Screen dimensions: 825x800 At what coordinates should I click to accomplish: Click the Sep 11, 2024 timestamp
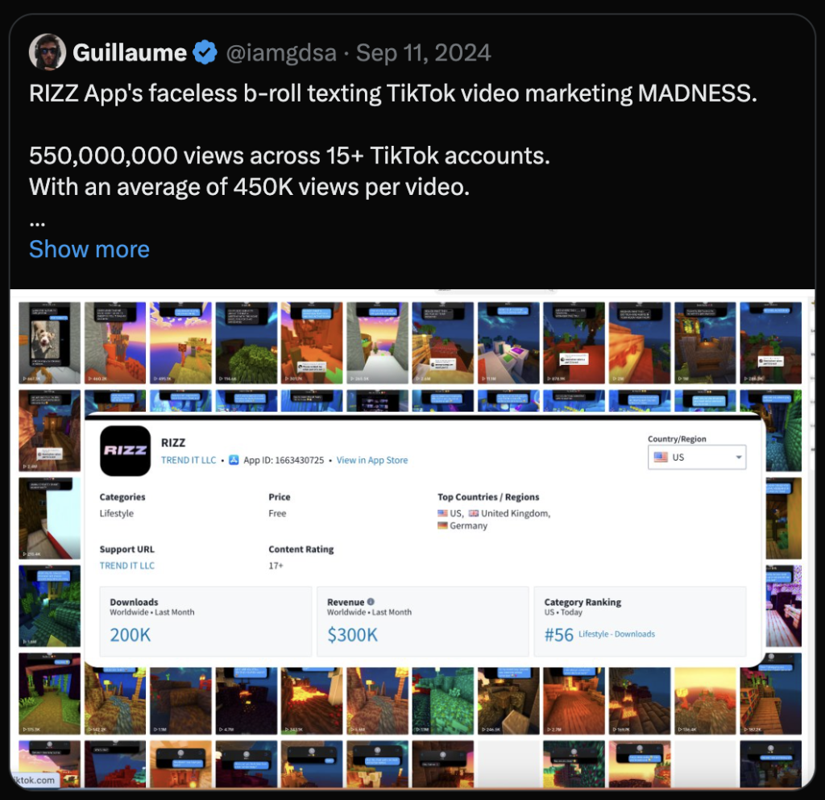(x=424, y=52)
